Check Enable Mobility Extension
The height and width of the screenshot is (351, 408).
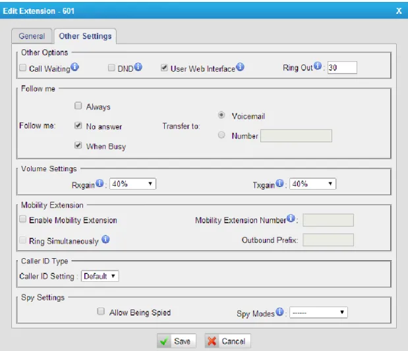23,219
